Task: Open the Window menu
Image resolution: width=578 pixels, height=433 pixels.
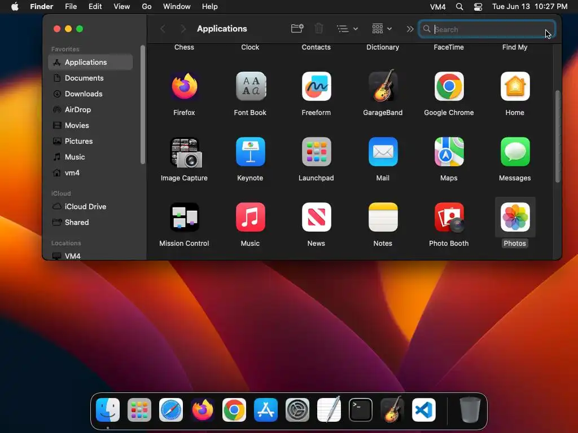Action: (177, 7)
